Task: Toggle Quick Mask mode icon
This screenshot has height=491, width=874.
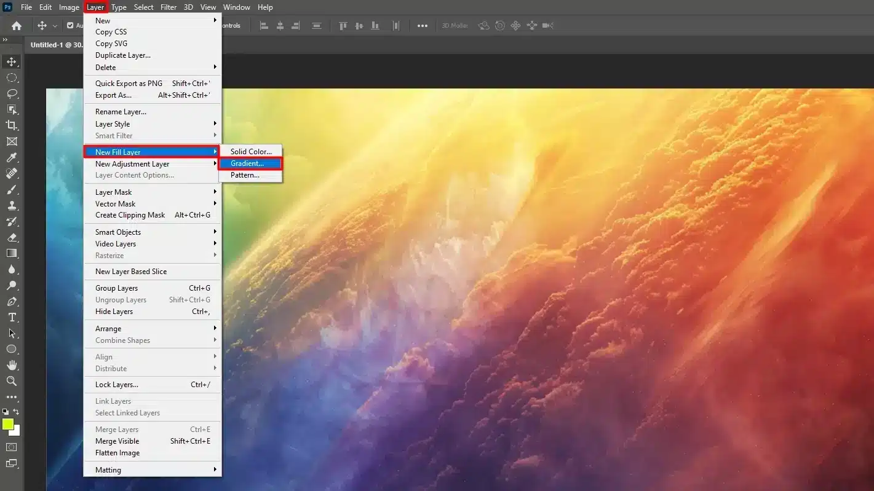Action: tap(12, 447)
